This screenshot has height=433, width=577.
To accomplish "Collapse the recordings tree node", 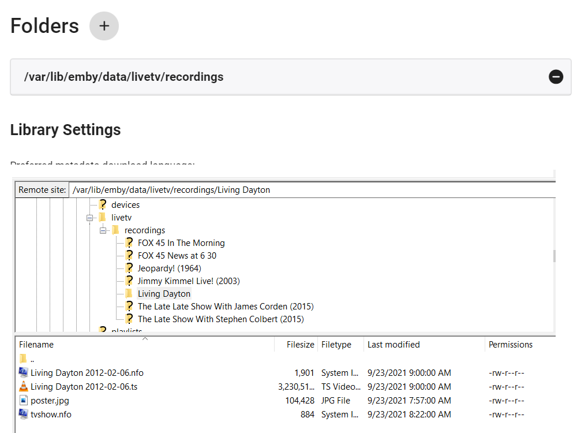I will [x=103, y=230].
